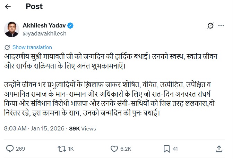Click the Akhilesh Yadav display name
The height and width of the screenshot is (159, 241).
click(x=44, y=26)
